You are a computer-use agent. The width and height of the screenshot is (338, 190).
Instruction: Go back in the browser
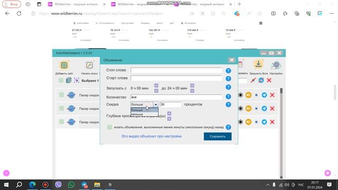pyautogui.click(x=7, y=13)
